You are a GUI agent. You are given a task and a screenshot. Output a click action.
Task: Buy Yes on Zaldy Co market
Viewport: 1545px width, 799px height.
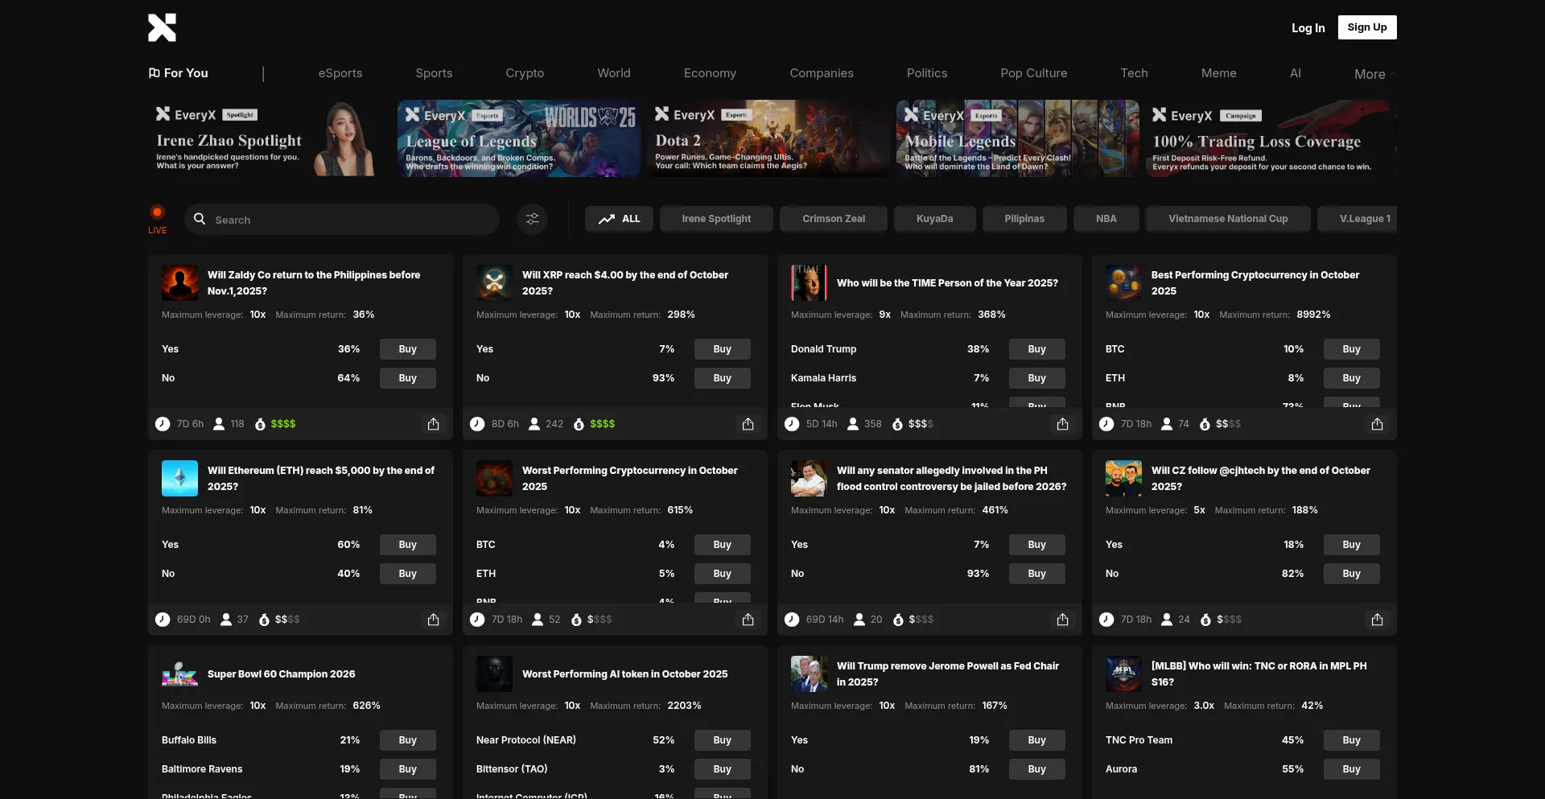[407, 349]
